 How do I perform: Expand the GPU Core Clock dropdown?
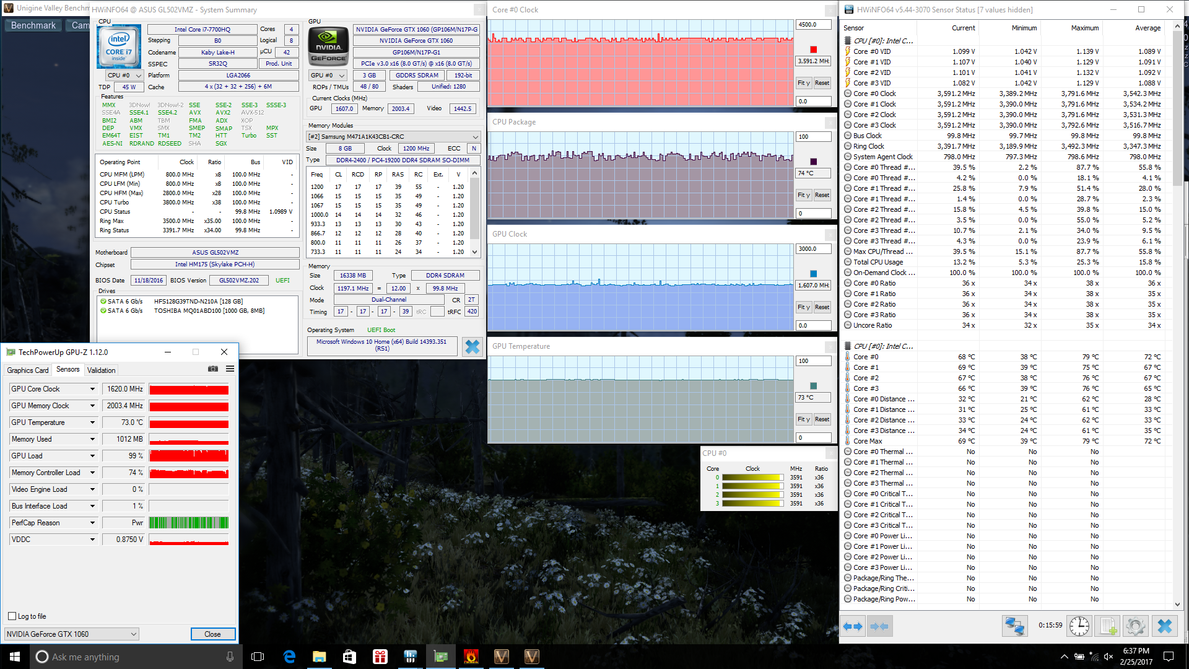tap(92, 389)
